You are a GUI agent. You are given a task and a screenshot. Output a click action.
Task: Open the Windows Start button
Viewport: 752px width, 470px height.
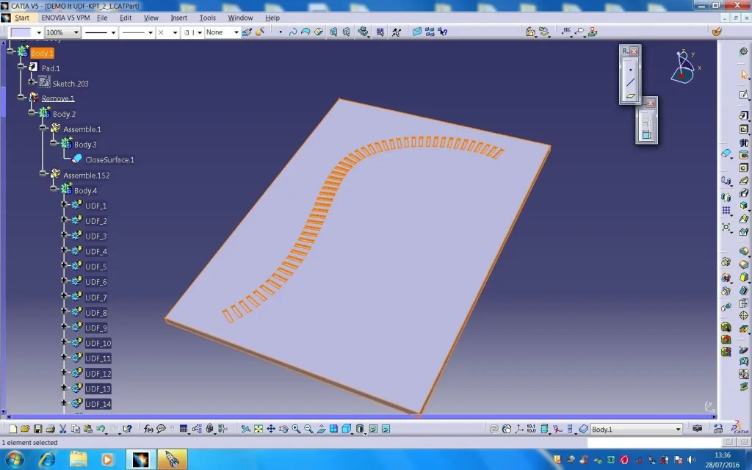[x=15, y=460]
